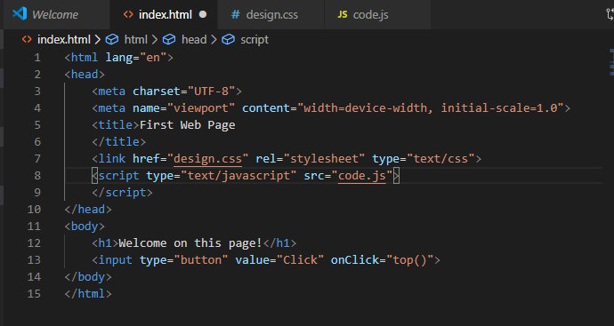Screen dimensions: 614x326
Task: Click the closing </title> tag on line 6
Action: click(119, 142)
